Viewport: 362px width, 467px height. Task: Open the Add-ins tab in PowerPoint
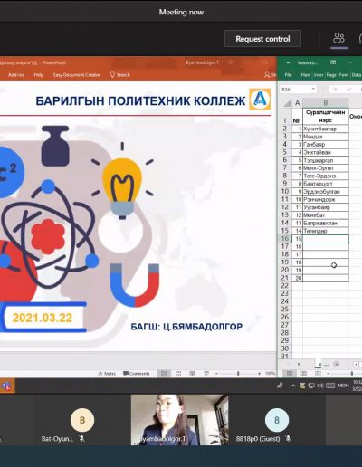16,75
